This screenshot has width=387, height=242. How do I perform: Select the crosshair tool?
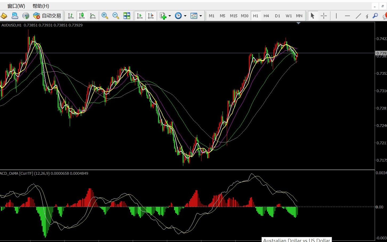click(324, 16)
